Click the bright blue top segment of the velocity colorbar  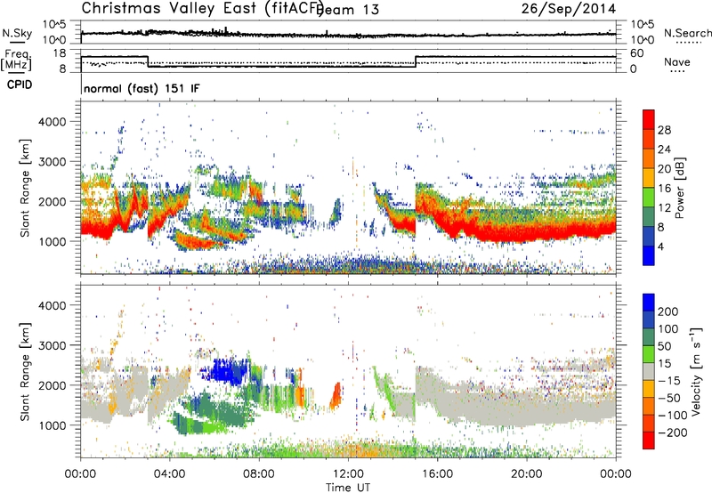pos(649,303)
